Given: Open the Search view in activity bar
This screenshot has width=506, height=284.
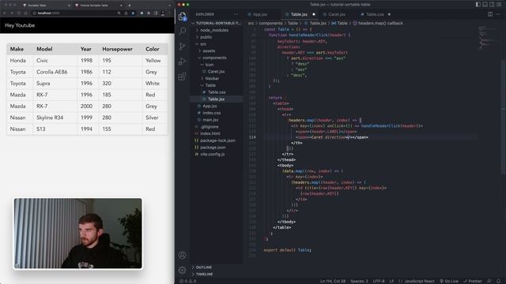Looking at the screenshot, I should [x=183, y=31].
